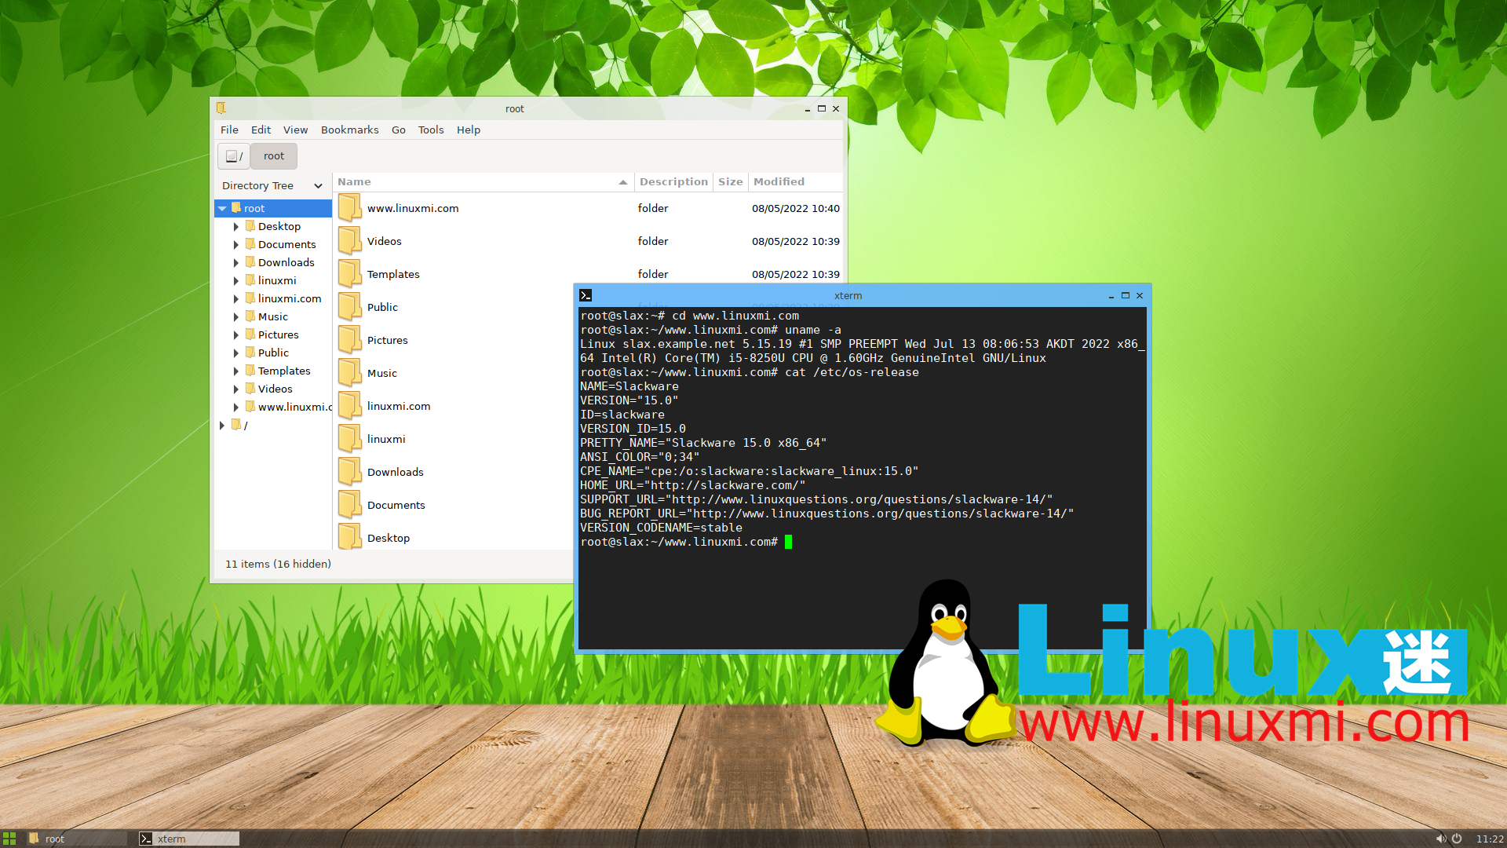This screenshot has width=1507, height=848.
Task: Open the Documents folder icon
Action: [x=350, y=503]
